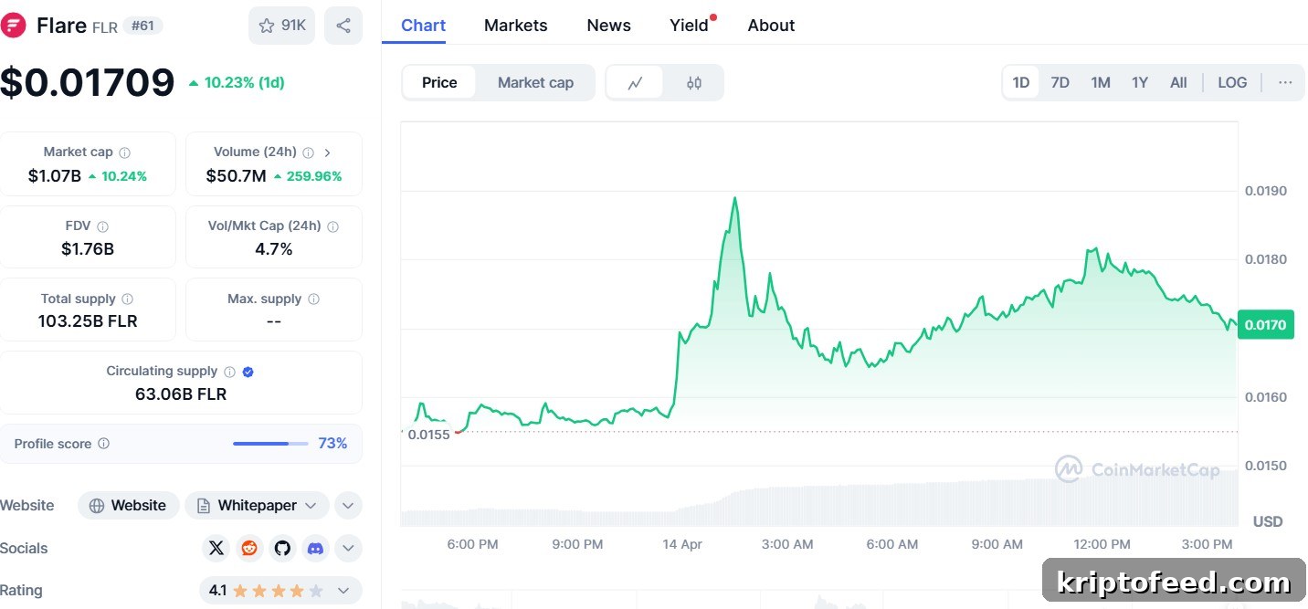Show Circulating supply info icon

click(230, 372)
